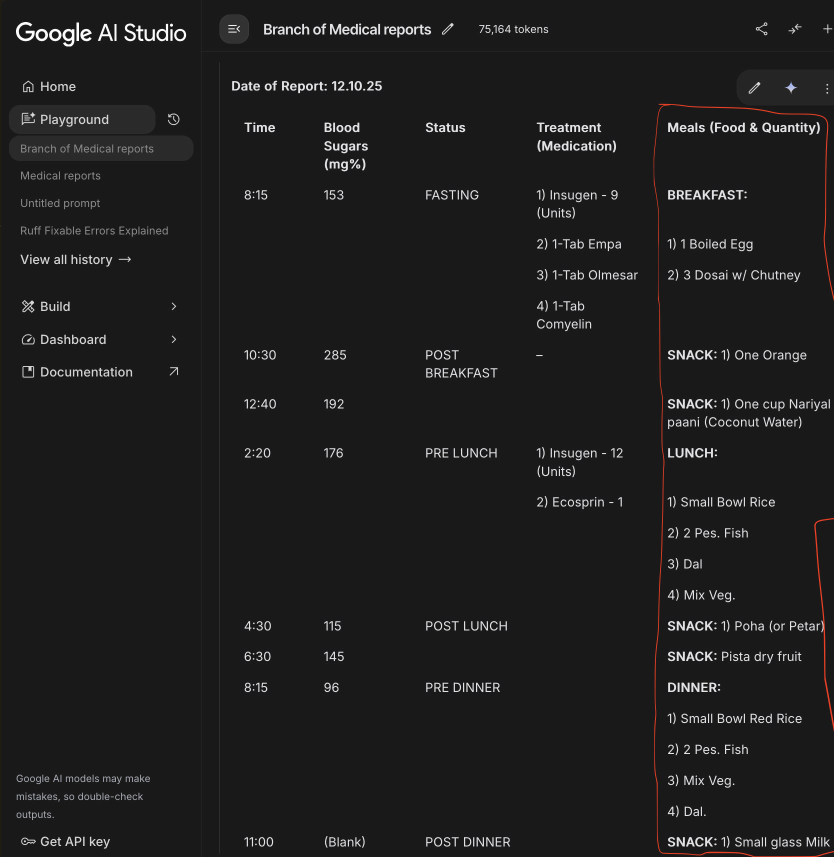
Task: Click the sparkle rerun icon on response
Action: coord(790,88)
